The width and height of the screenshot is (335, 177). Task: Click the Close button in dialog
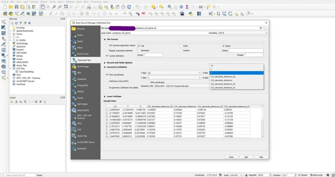click(231, 157)
